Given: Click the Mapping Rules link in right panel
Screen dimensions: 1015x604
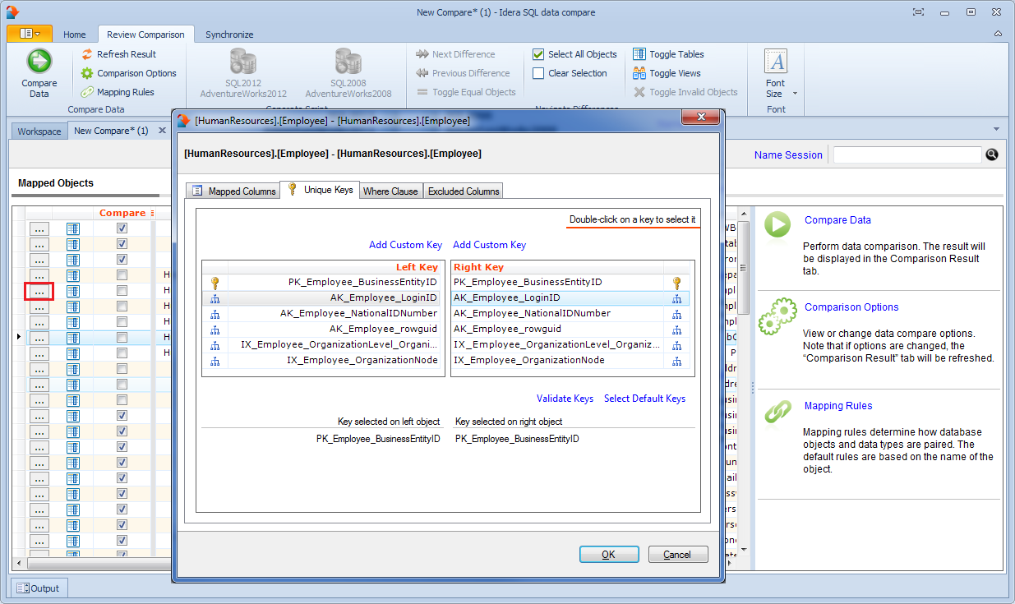Looking at the screenshot, I should (x=838, y=406).
